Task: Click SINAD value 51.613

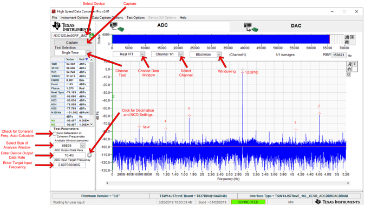Action: [x=71, y=76]
